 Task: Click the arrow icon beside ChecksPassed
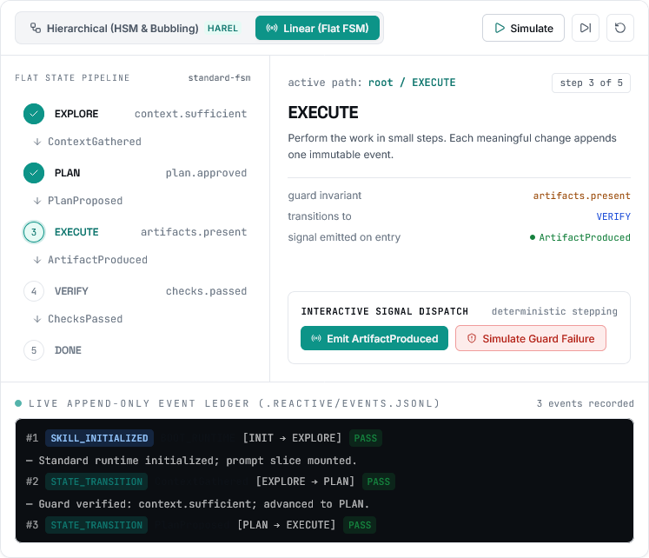click(37, 320)
